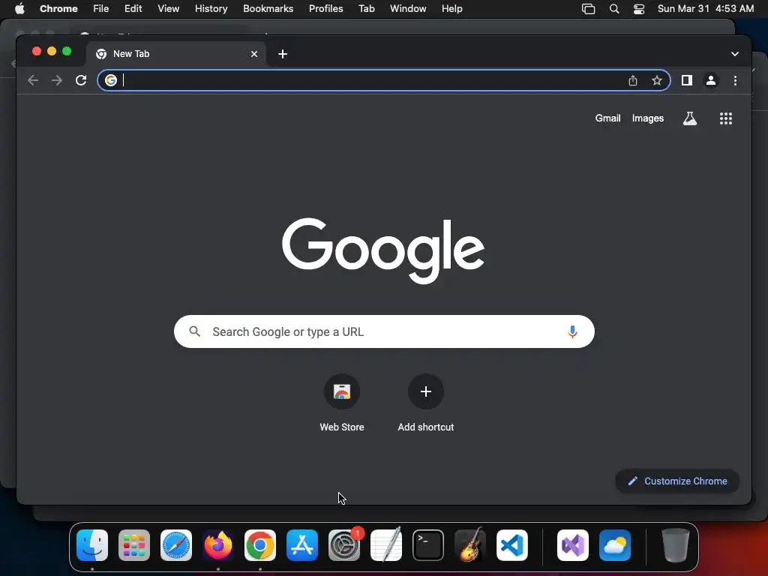Focus the Search Google or type a URL box
This screenshot has height=576, width=768.
coord(384,331)
